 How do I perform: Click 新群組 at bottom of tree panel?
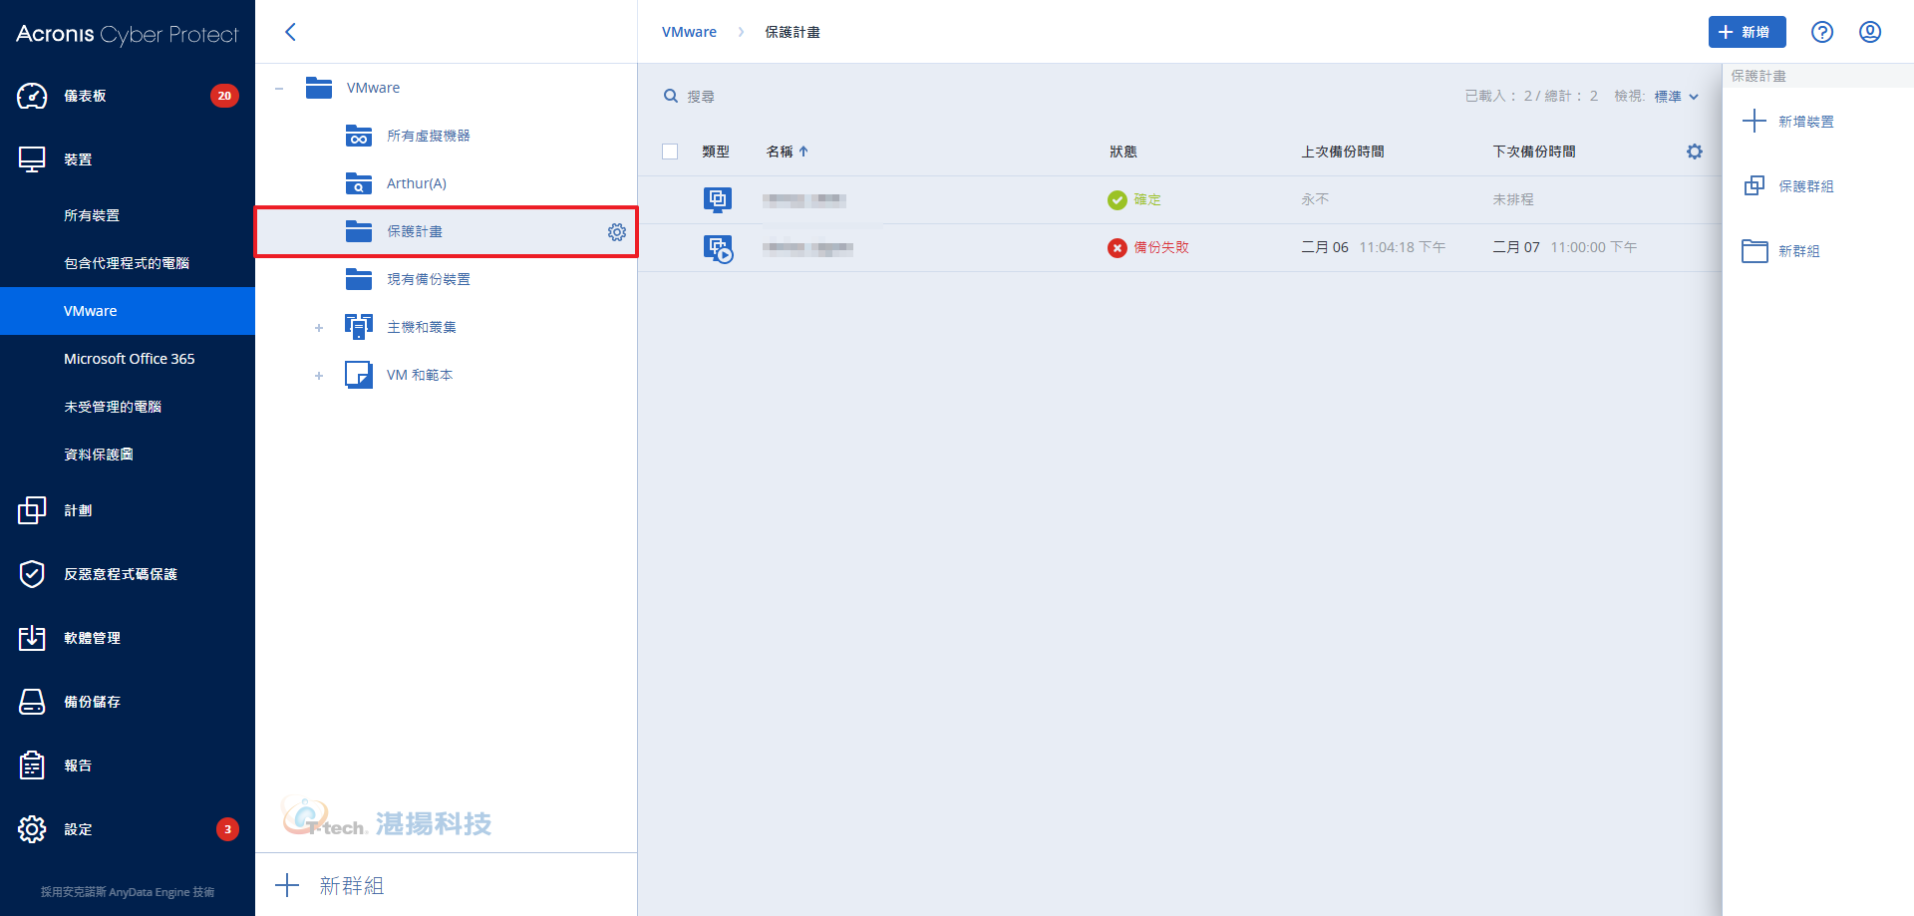pyautogui.click(x=330, y=885)
